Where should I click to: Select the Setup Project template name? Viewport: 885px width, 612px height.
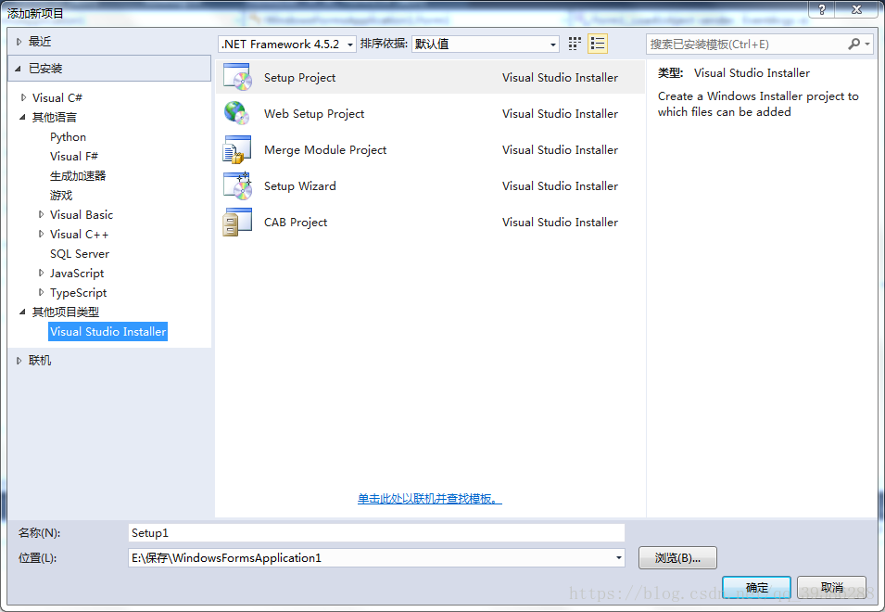299,77
